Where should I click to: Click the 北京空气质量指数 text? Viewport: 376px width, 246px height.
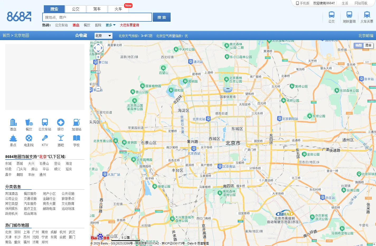point(172,36)
